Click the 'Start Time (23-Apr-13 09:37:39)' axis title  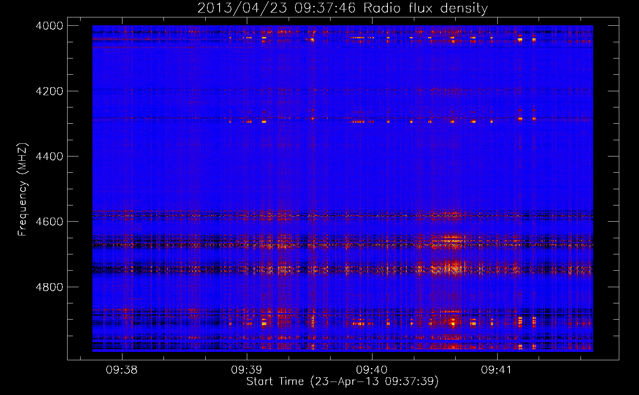click(342, 382)
